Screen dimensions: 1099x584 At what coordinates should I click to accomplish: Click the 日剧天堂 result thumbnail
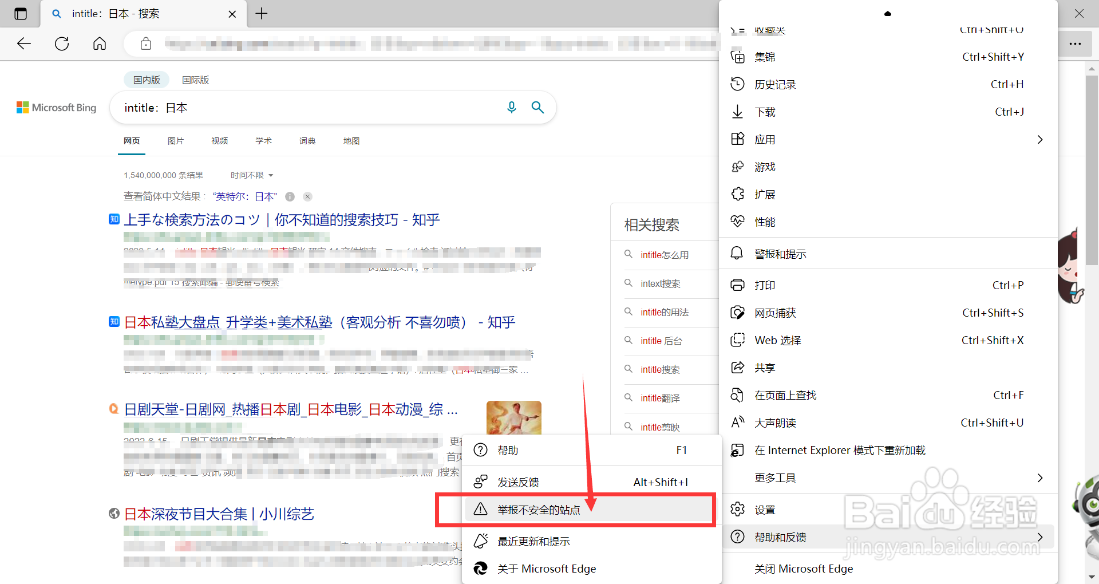pyautogui.click(x=514, y=417)
